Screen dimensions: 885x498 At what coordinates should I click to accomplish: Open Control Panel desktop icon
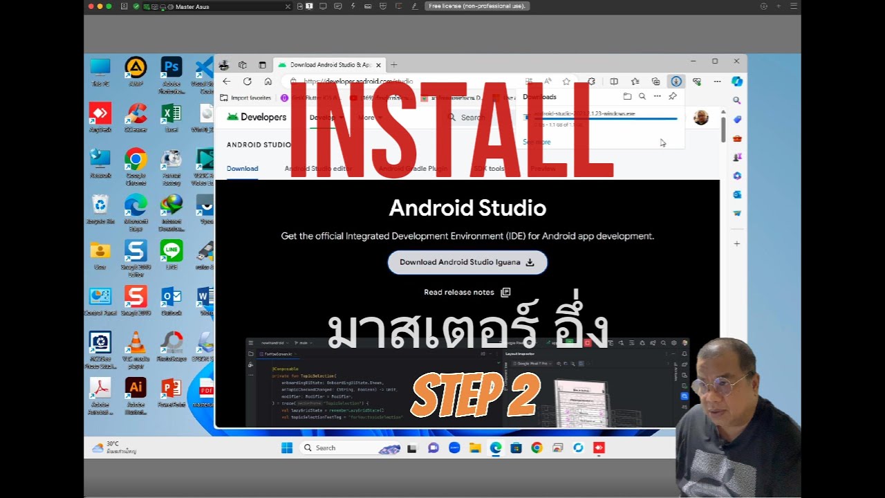click(100, 301)
